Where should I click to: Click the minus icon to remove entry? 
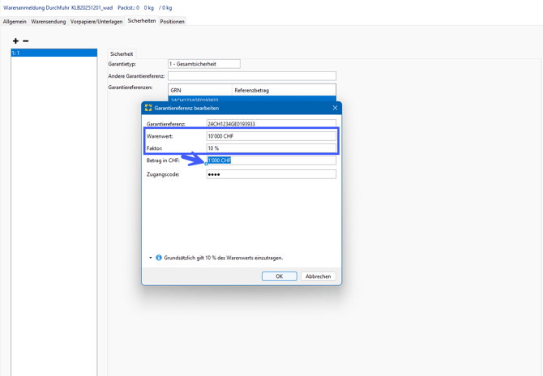(x=26, y=41)
